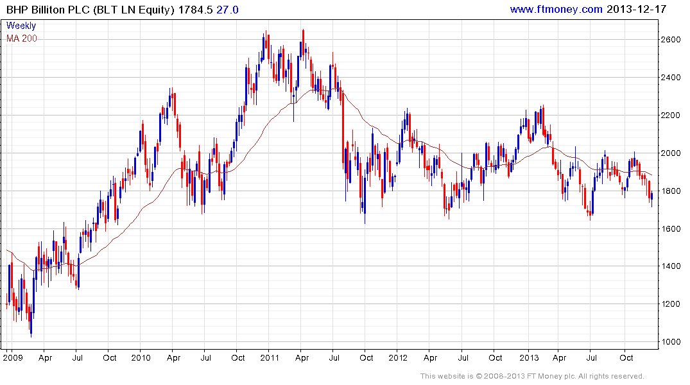Click the 2010 time axis label
This screenshot has width=690, height=385.
coord(141,357)
